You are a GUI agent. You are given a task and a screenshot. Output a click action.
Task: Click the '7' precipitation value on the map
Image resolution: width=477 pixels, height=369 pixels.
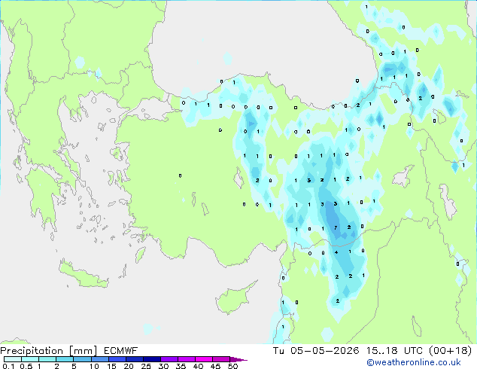pyautogui.click(x=336, y=227)
